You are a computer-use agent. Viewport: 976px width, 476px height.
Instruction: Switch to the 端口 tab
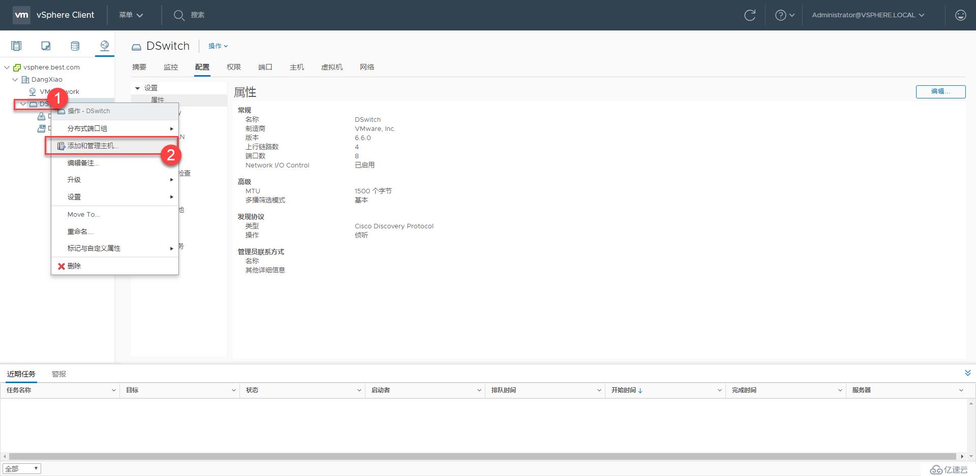(x=265, y=67)
